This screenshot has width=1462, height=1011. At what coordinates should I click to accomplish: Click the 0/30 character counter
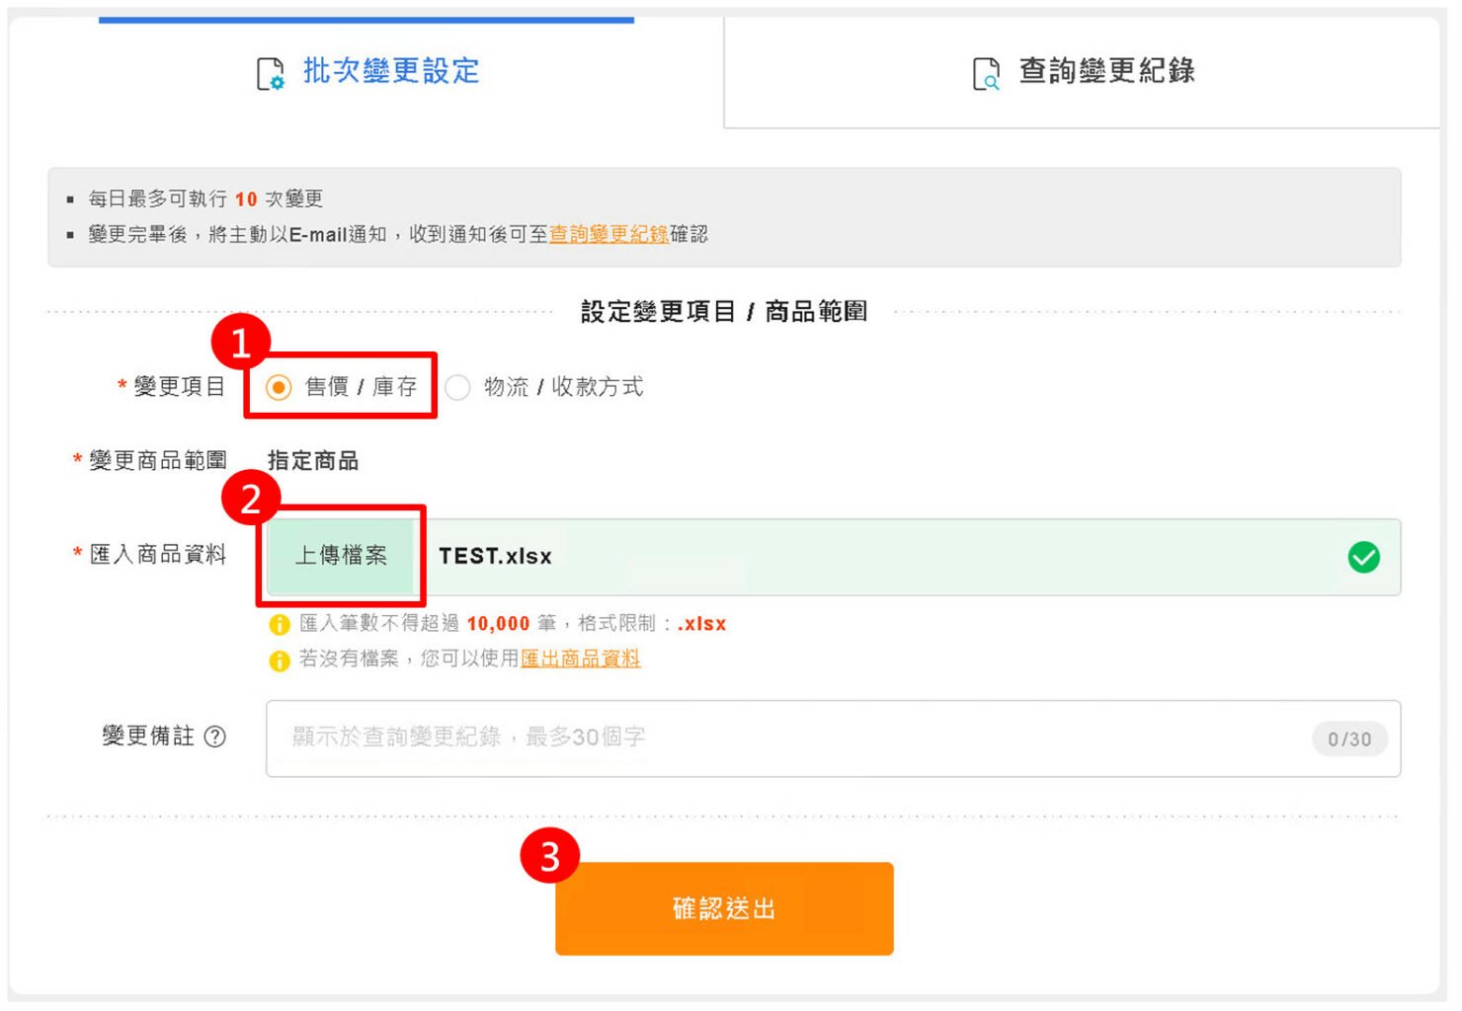[x=1348, y=739]
